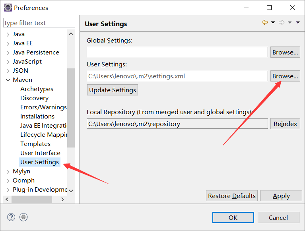Screen dimensions: 305x231
Task: Click the forward navigation arrow icon
Action: (x=282, y=22)
